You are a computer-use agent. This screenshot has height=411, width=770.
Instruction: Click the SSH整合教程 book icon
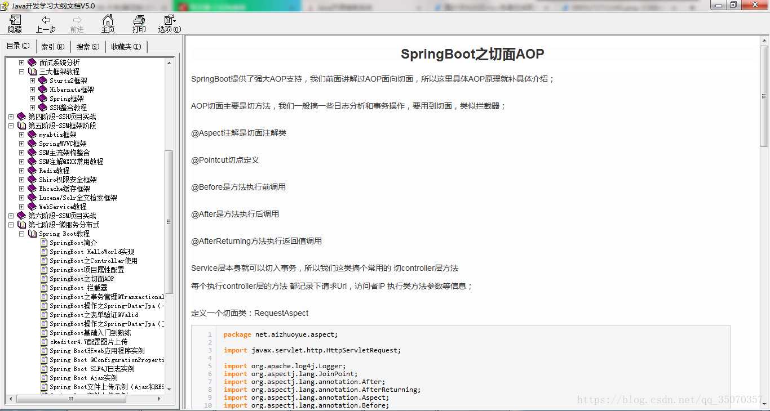pyautogui.click(x=43, y=108)
